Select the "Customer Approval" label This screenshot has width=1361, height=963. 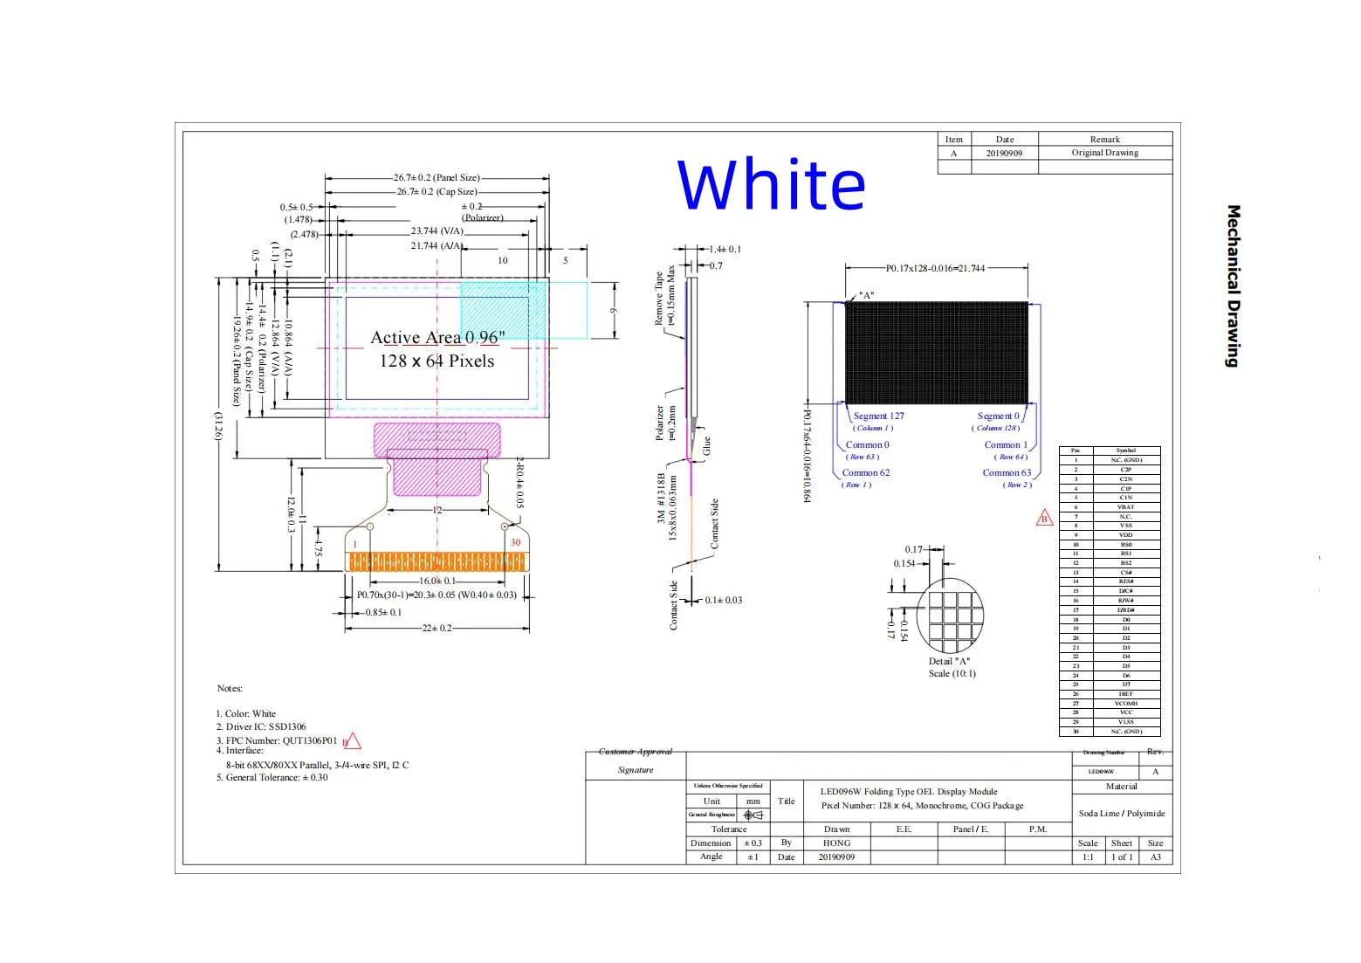tap(636, 751)
